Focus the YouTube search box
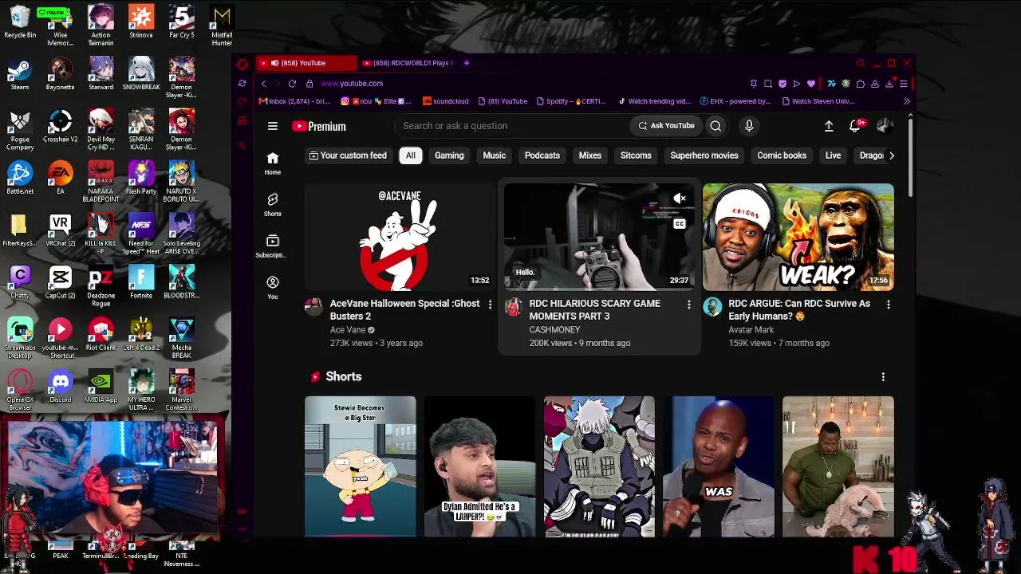This screenshot has width=1021, height=574. [510, 126]
